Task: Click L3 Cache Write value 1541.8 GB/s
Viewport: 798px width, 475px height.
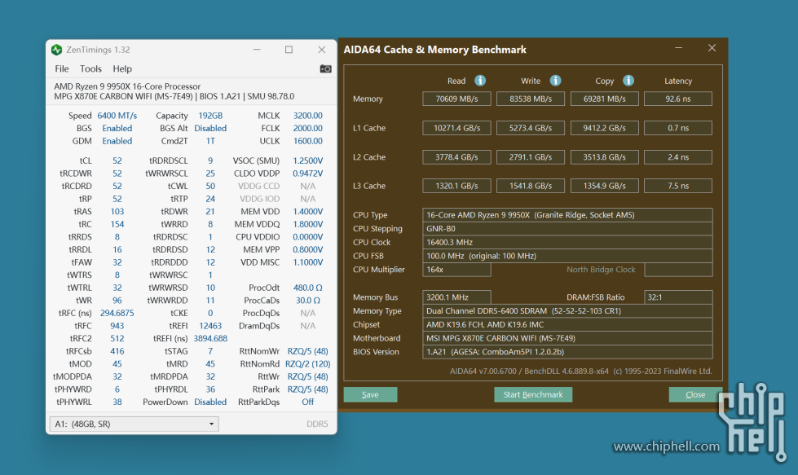Action: pos(531,186)
